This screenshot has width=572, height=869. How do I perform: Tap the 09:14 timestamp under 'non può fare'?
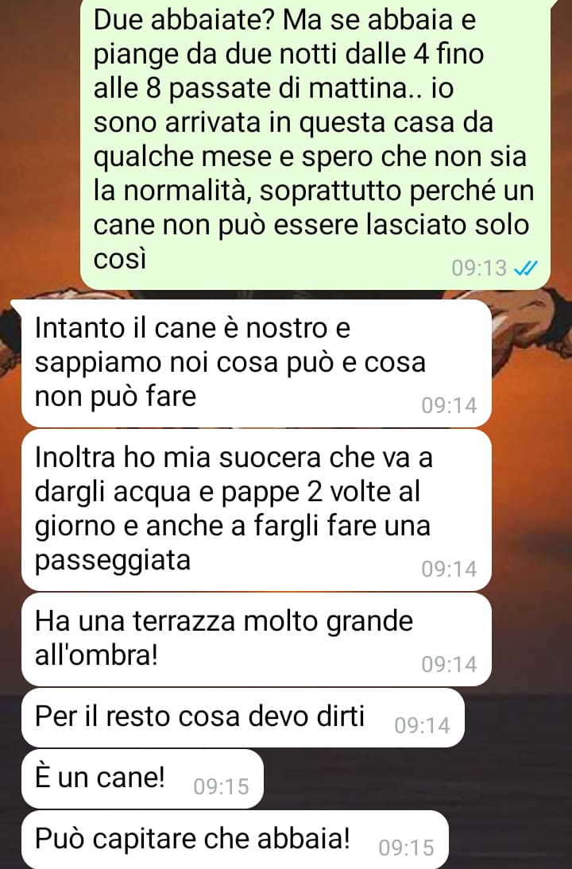449,405
